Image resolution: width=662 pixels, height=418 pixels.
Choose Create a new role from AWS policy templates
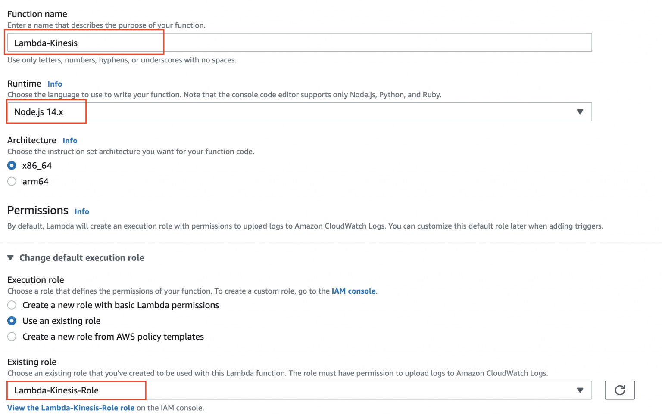point(12,337)
